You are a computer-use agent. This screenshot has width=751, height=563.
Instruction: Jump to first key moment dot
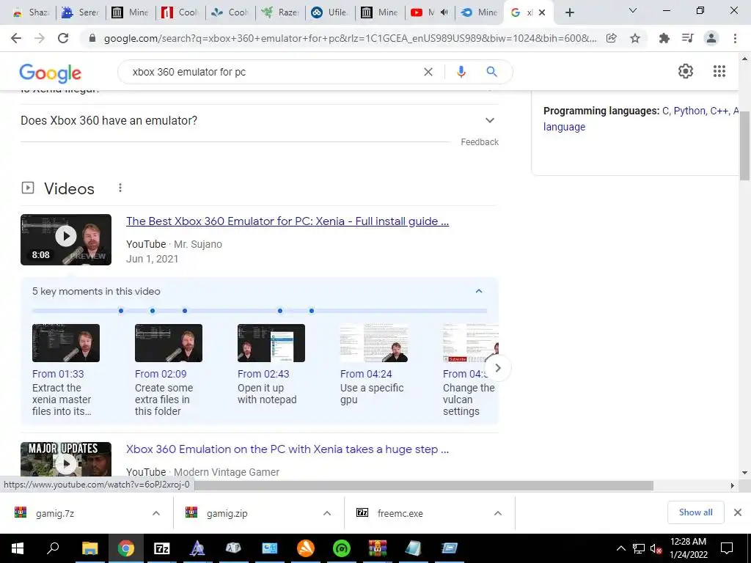point(121,311)
